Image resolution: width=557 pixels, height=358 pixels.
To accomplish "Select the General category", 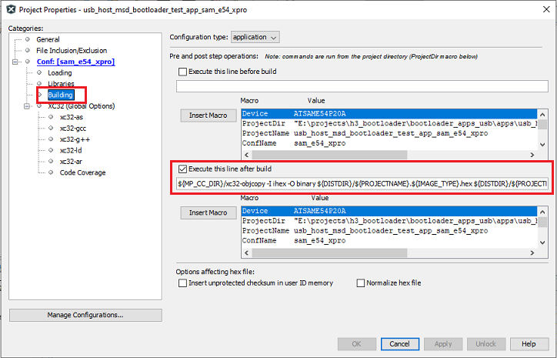I will 48,39.
